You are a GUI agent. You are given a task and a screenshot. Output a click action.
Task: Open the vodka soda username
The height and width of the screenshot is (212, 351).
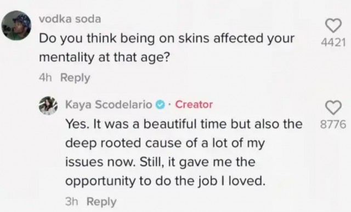pos(70,19)
